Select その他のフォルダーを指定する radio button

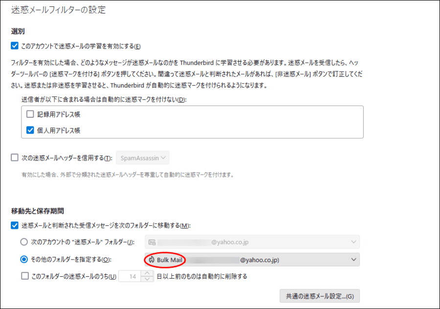pyautogui.click(x=24, y=259)
